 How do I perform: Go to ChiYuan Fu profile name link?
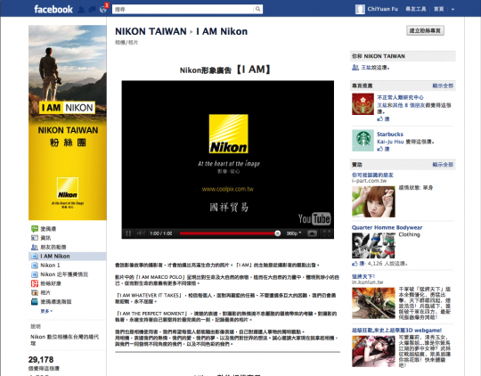[382, 9]
